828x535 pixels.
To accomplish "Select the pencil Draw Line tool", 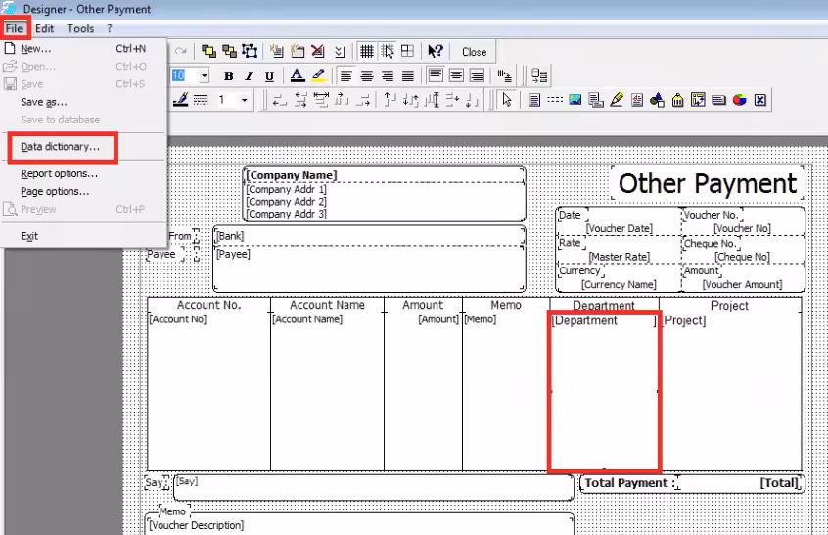I will pos(617,100).
